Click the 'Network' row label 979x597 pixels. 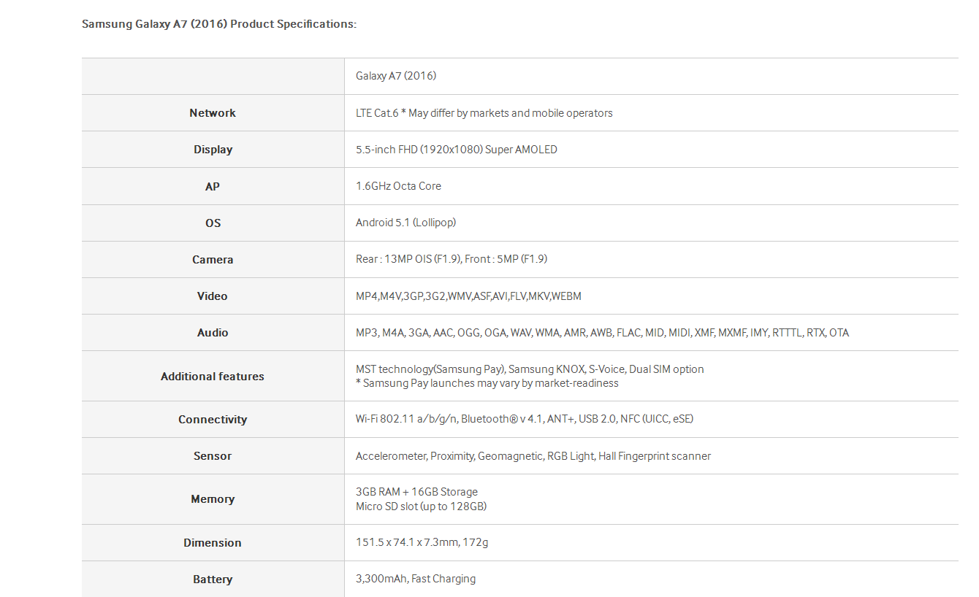213,113
